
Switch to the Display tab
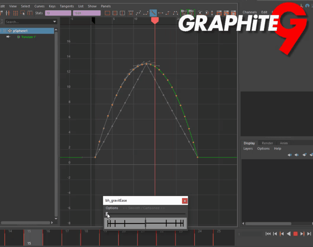tap(249, 143)
